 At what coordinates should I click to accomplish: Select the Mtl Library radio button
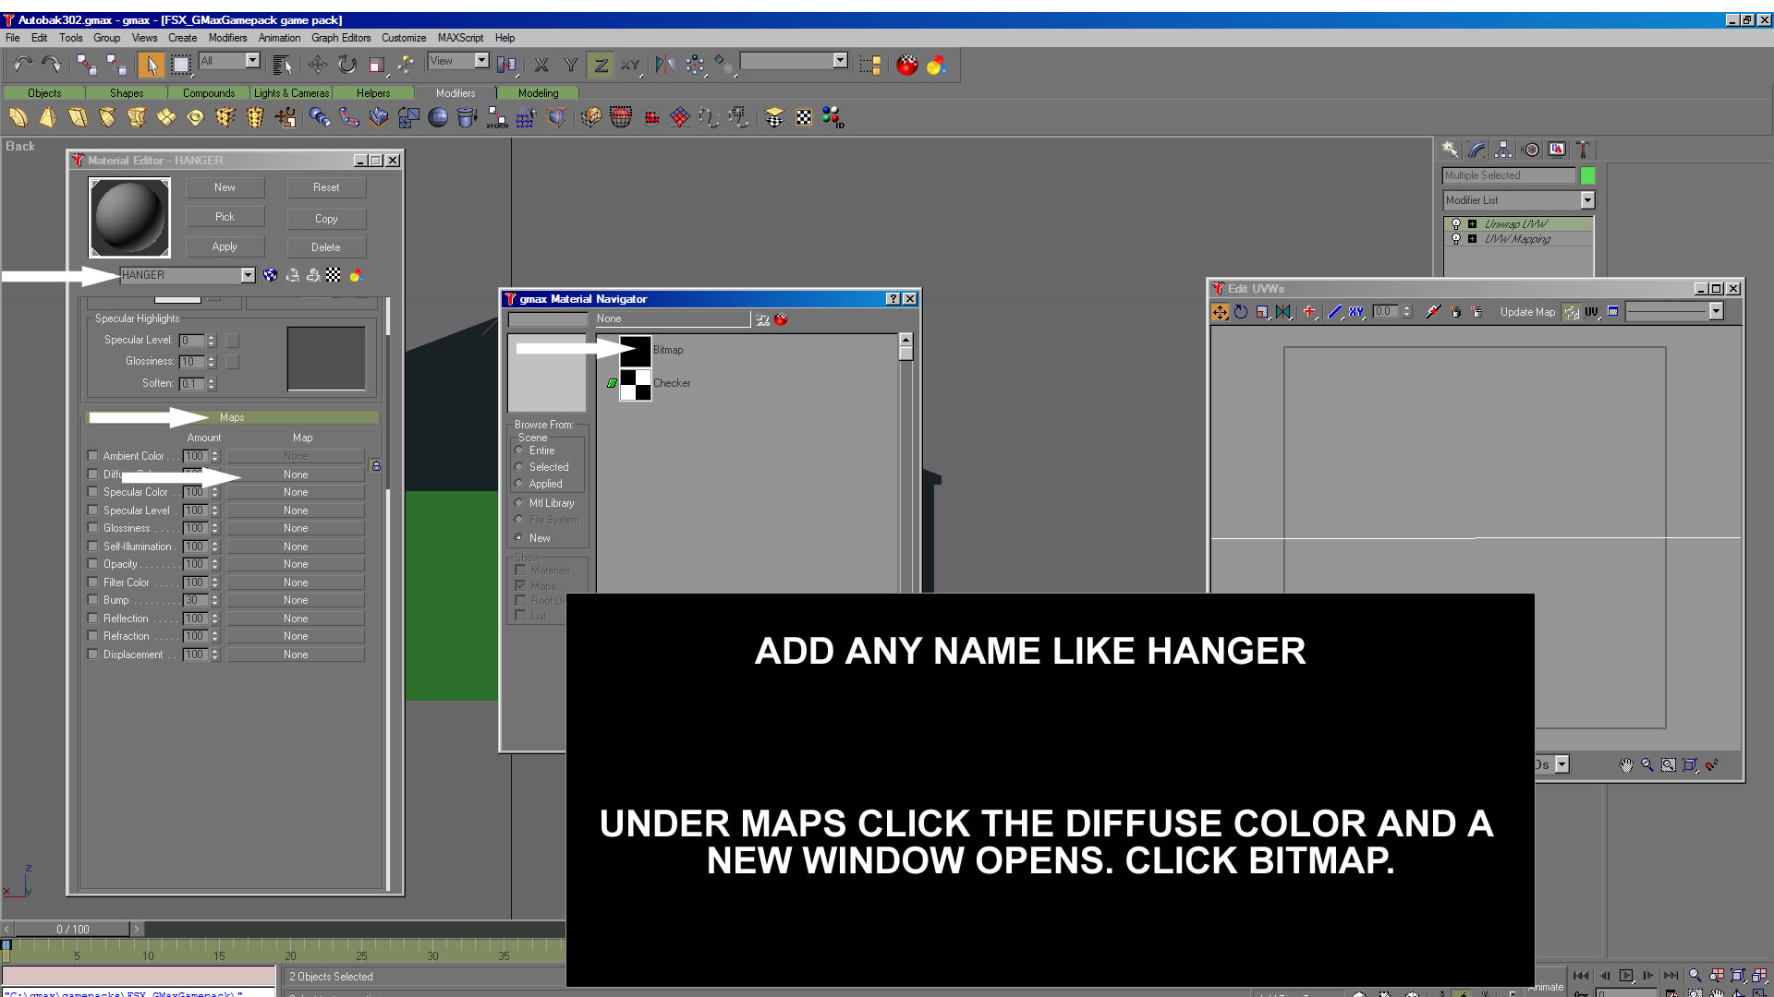coord(519,503)
